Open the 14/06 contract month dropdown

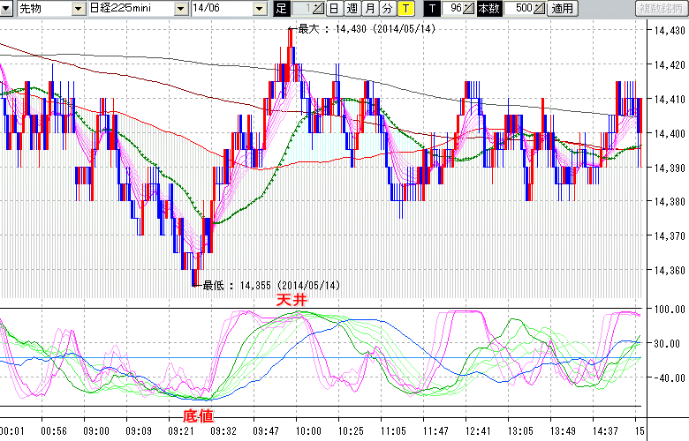[x=259, y=9]
